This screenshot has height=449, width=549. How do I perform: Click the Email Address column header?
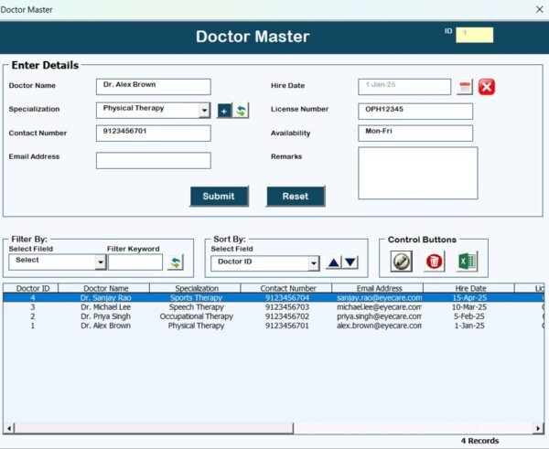pyautogui.click(x=377, y=288)
